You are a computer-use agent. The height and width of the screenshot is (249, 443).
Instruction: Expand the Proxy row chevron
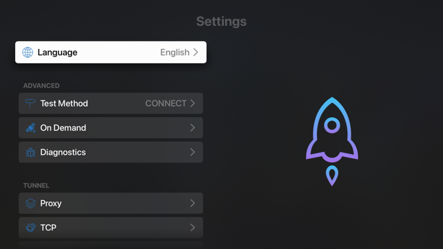tap(192, 203)
